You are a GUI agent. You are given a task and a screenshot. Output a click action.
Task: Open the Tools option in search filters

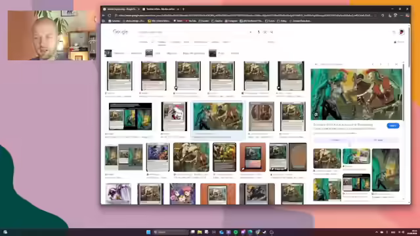(271, 42)
